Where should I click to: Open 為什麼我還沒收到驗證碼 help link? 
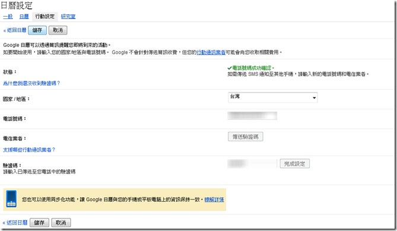point(31,83)
